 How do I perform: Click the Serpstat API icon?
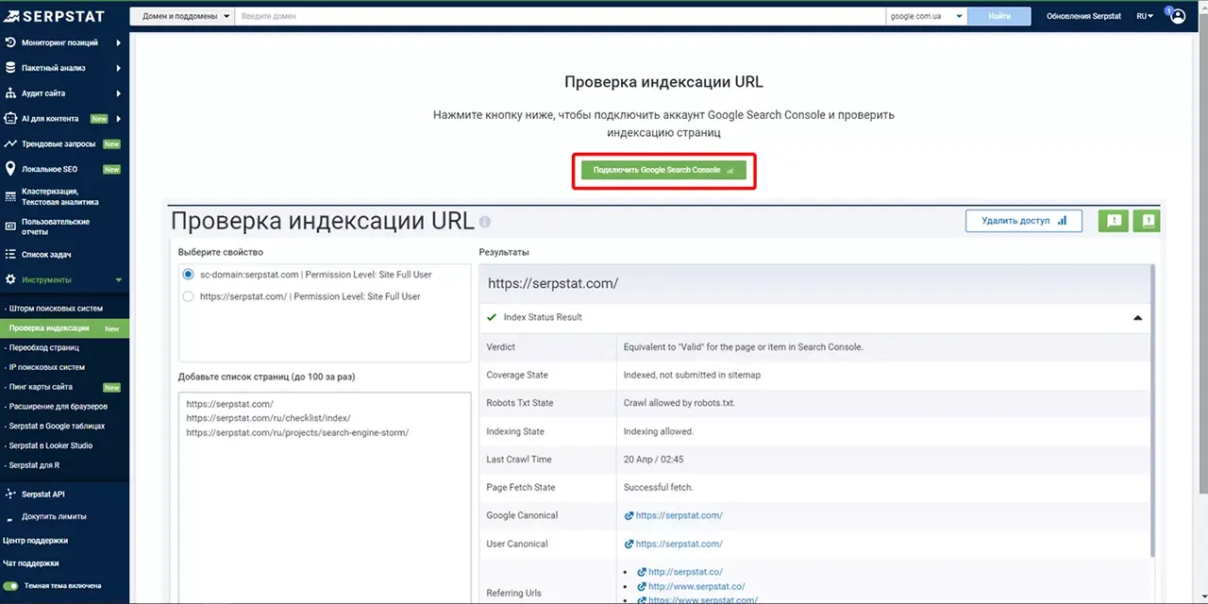(x=10, y=495)
